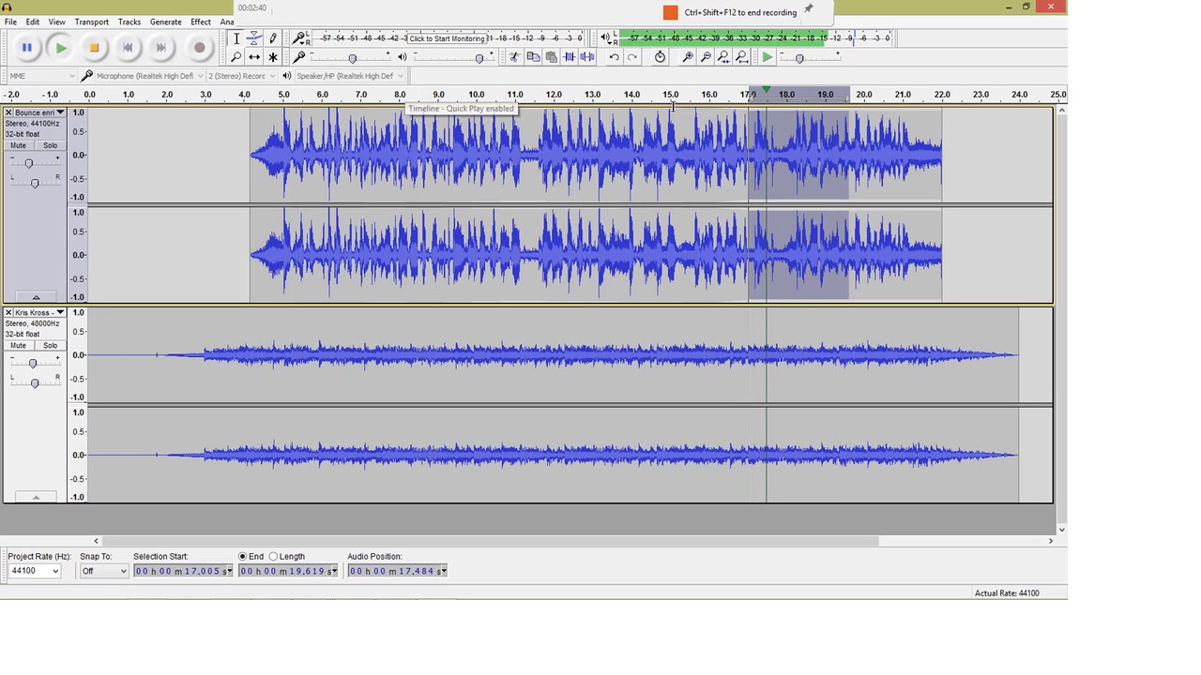Image resolution: width=1201 pixels, height=675 pixels.
Task: Mute the Kris Kross track
Action: pyautogui.click(x=18, y=345)
